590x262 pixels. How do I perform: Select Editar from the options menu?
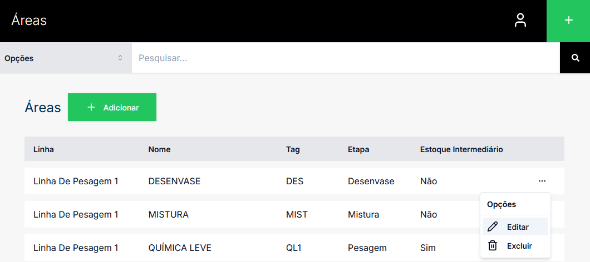pyautogui.click(x=518, y=226)
